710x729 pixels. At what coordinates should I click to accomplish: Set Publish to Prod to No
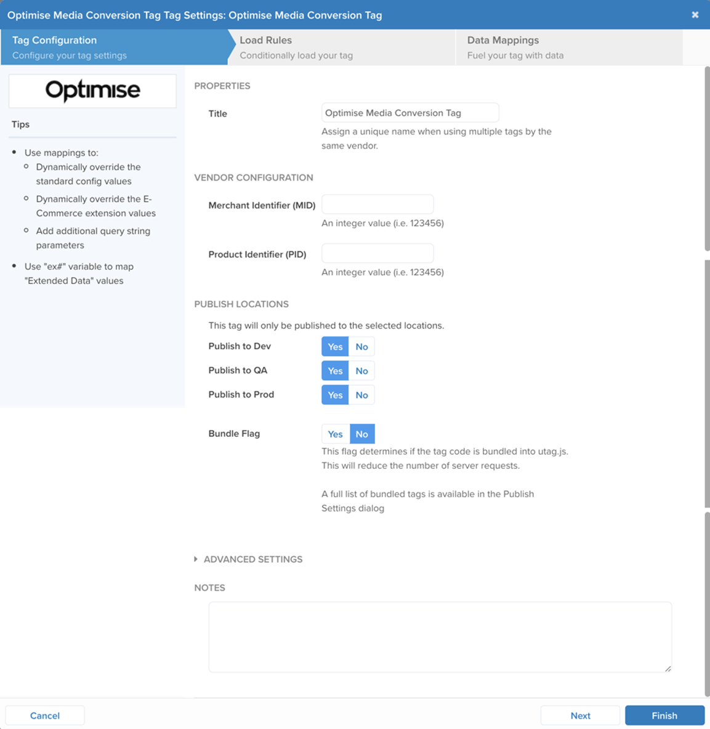361,395
